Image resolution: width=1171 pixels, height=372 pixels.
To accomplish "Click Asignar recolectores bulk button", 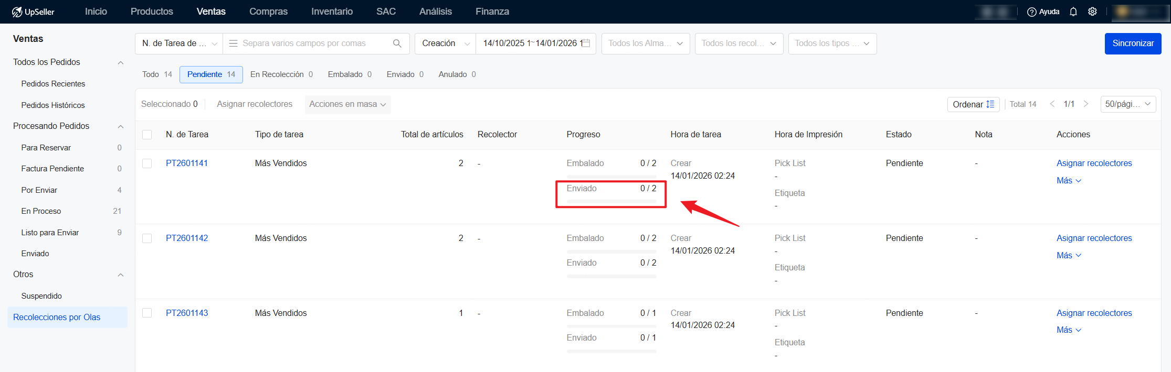I will tap(255, 104).
